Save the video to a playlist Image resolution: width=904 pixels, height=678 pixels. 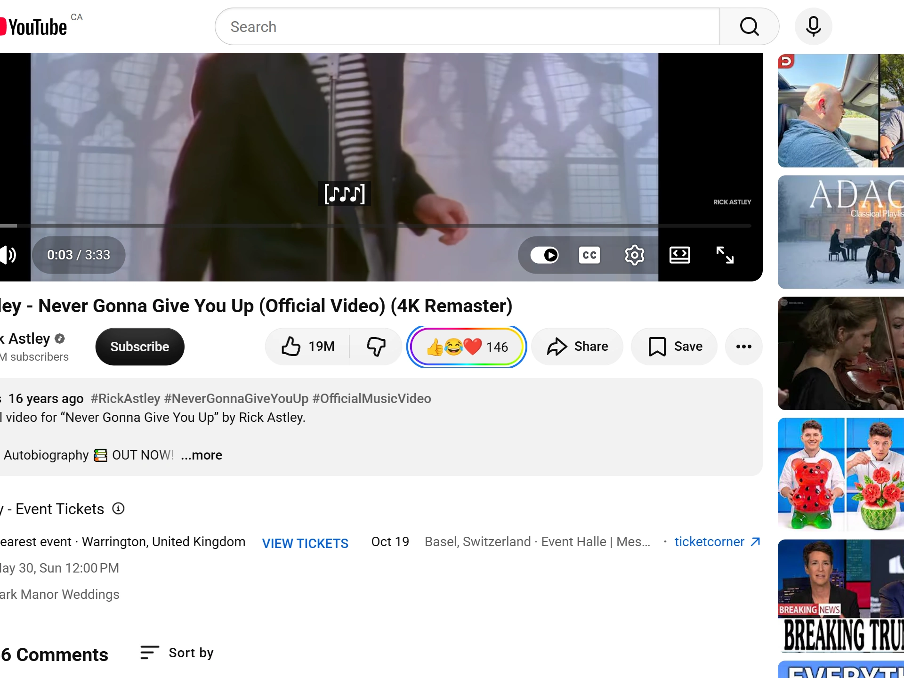pyautogui.click(x=674, y=347)
